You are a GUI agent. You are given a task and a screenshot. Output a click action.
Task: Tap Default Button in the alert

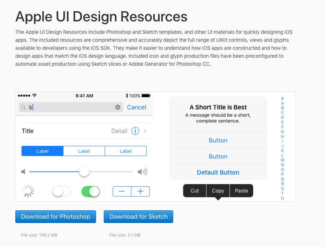[218, 173]
